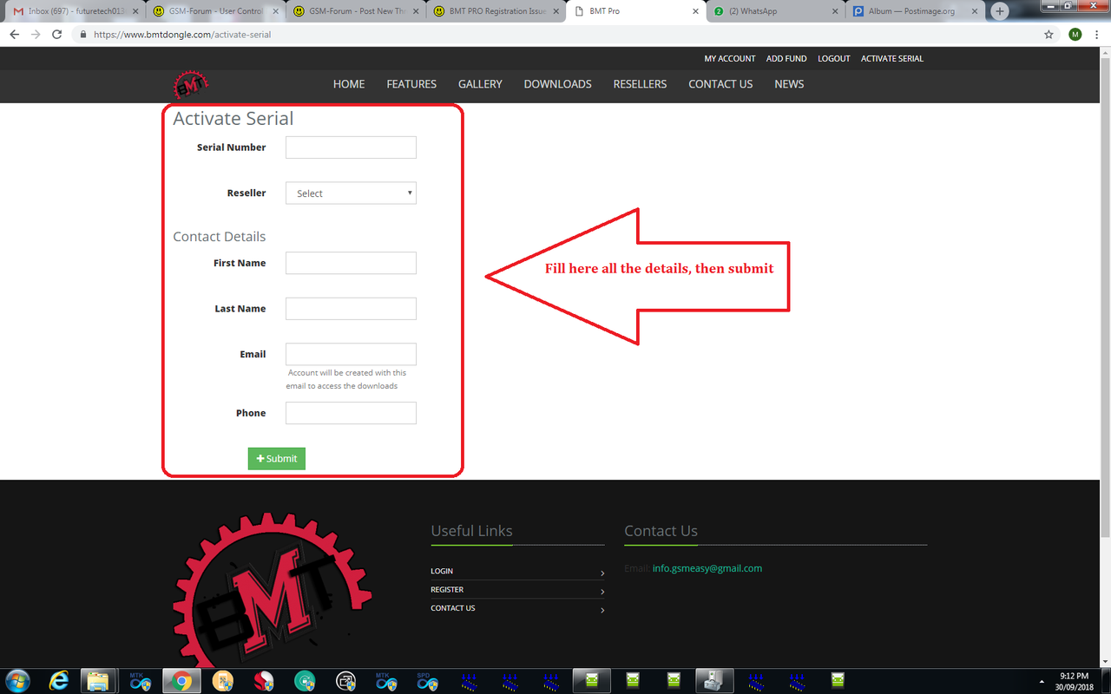Open the Windows Start menu orb
The image size is (1111, 694).
point(17,680)
